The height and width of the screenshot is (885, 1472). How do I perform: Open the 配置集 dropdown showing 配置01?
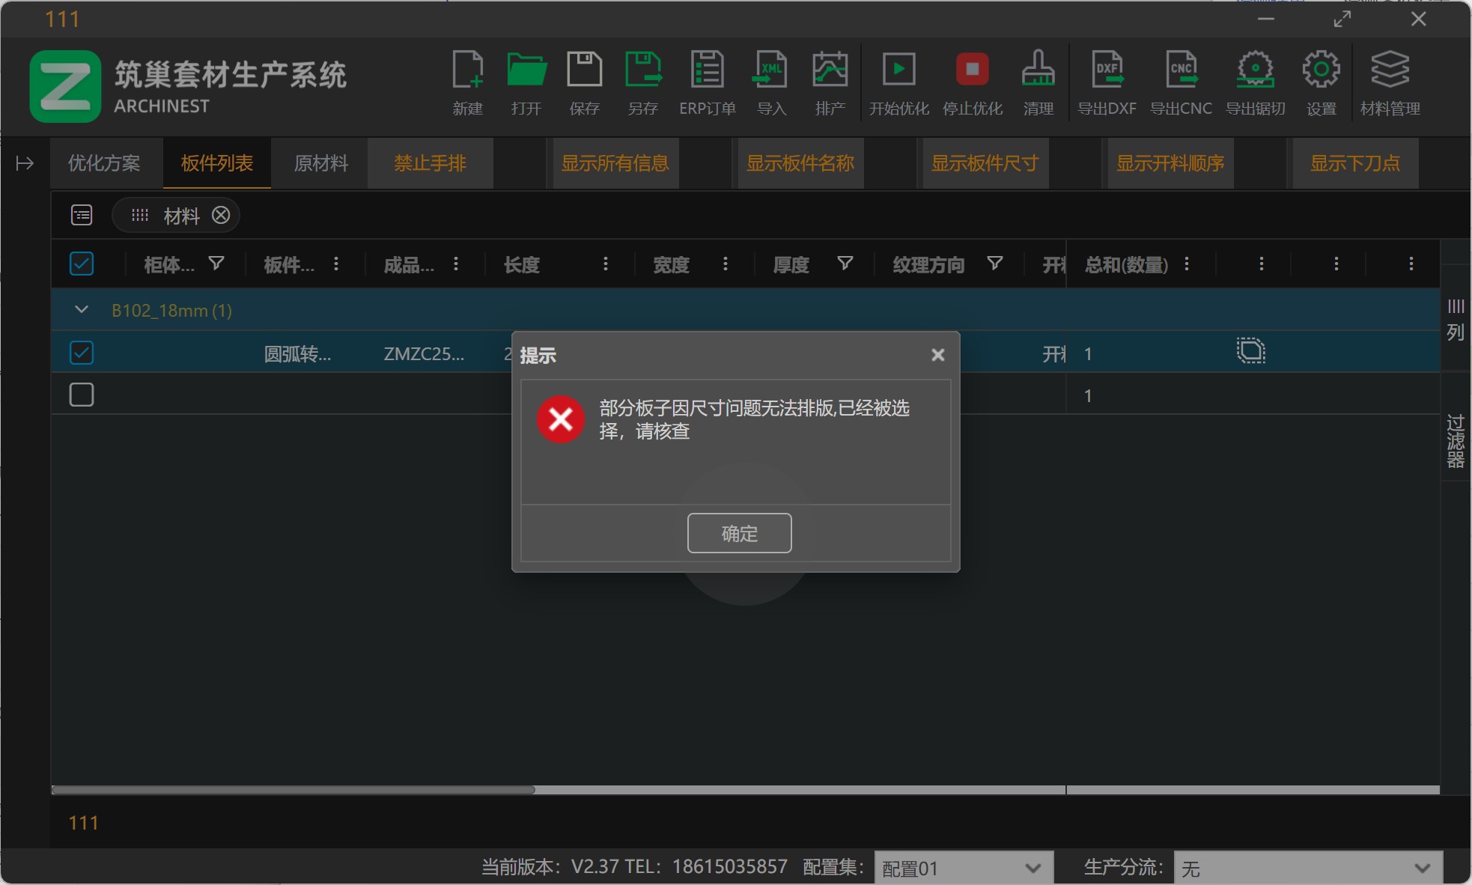tap(962, 867)
